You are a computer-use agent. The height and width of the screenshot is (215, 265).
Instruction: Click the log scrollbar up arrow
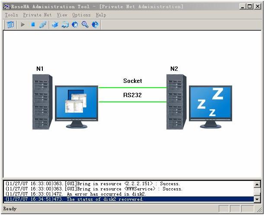pos(257,184)
